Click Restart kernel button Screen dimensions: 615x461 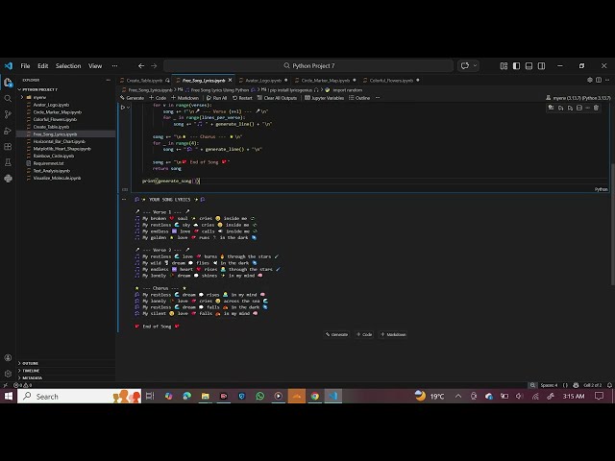tap(242, 98)
